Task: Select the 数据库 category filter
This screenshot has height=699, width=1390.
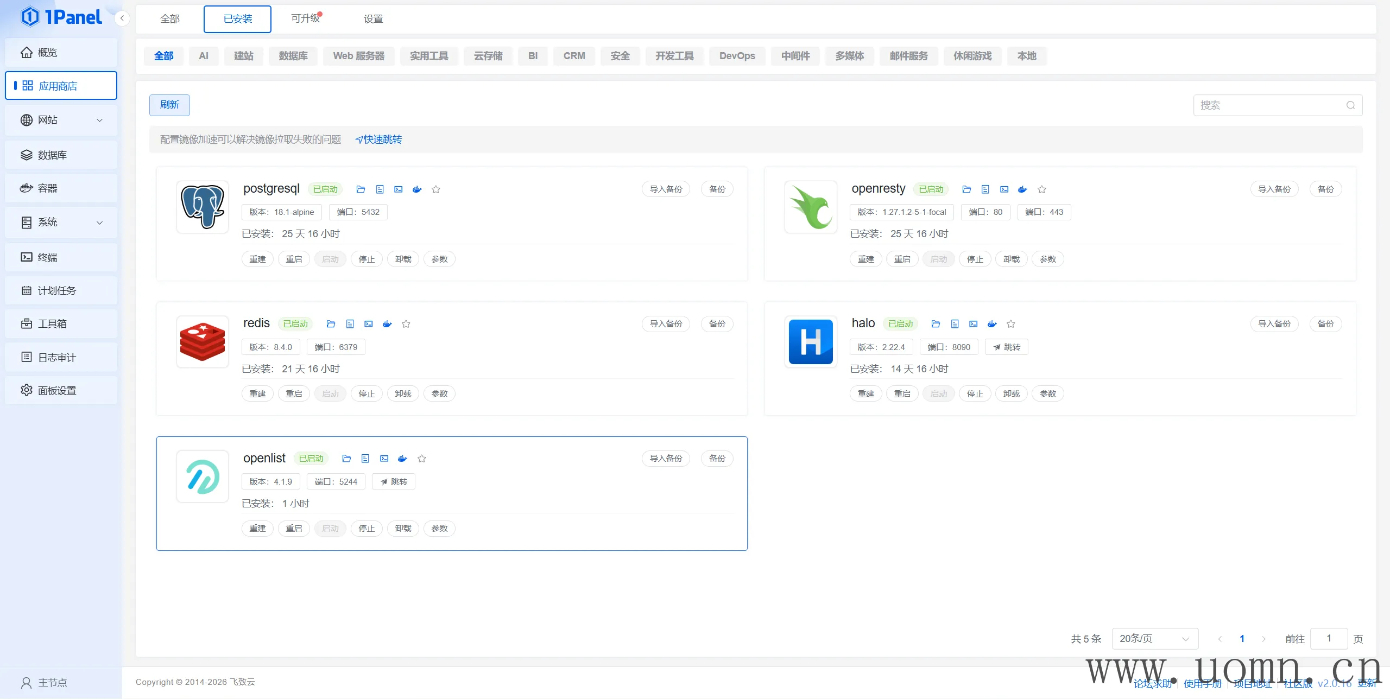Action: tap(293, 56)
